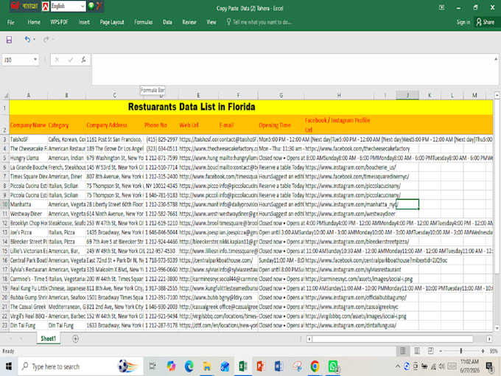Click the Insert Function fx icon
This screenshot has width=501, height=376.
click(83, 60)
